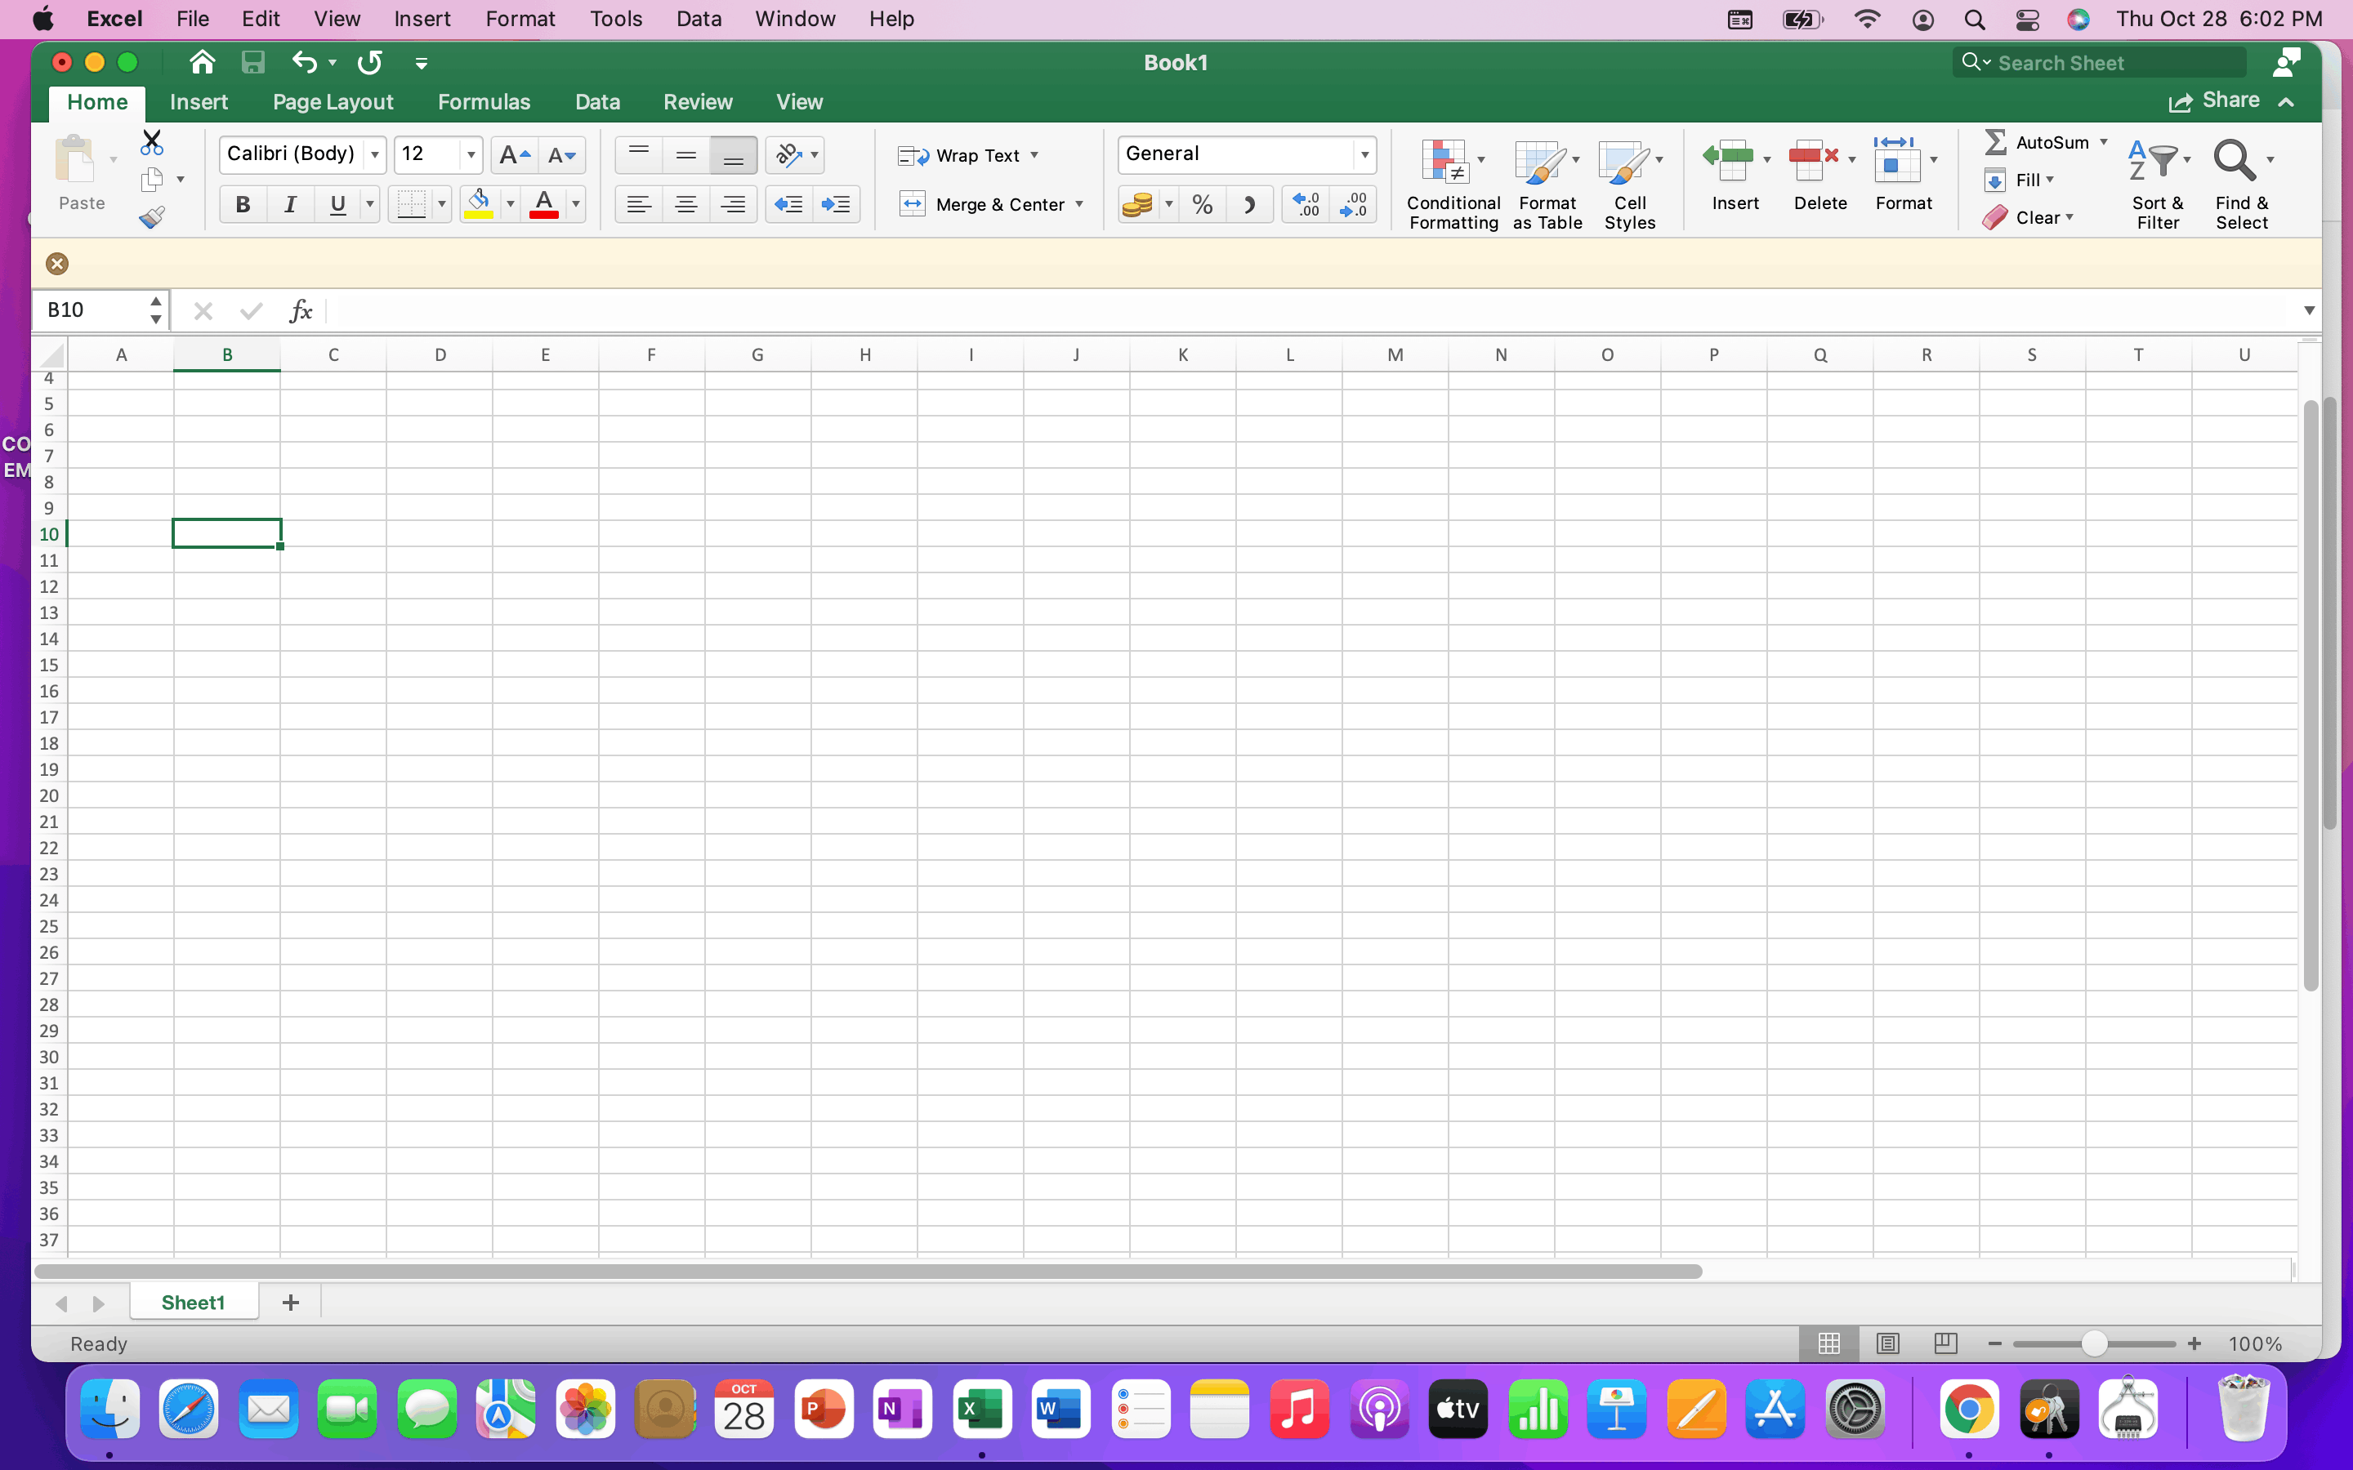Switch to the Formulas ribbon tab

[483, 102]
